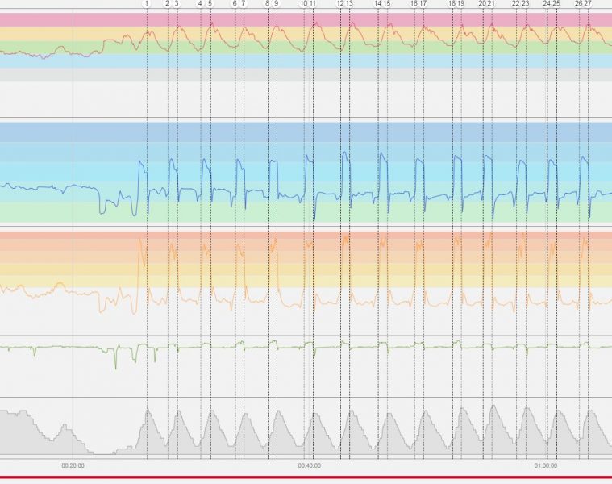Select lap marker 14 above the chart

pos(377,4)
